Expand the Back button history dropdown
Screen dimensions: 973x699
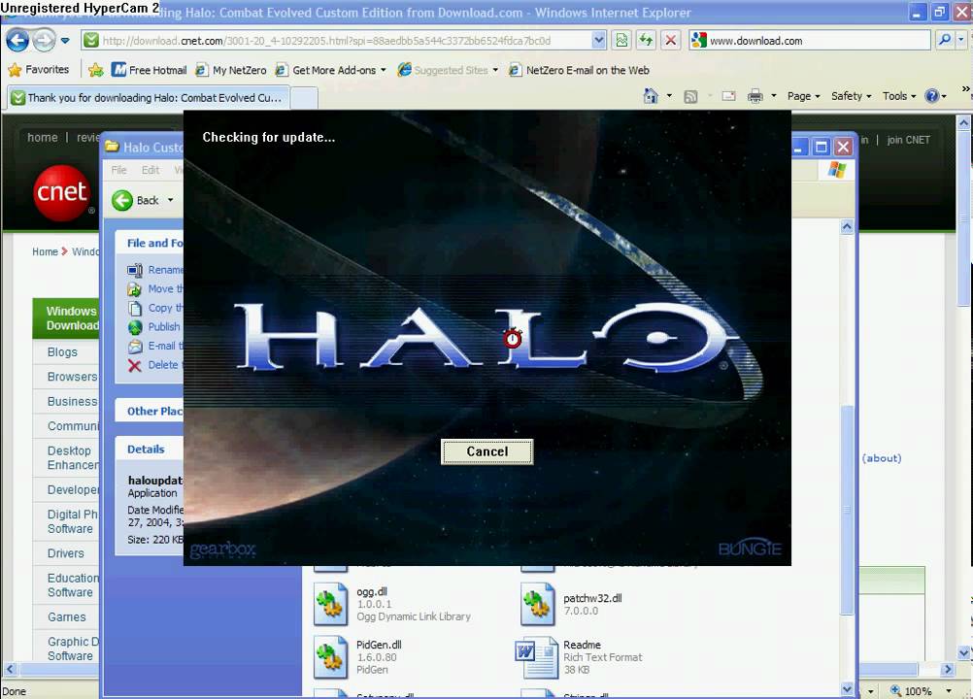(171, 200)
